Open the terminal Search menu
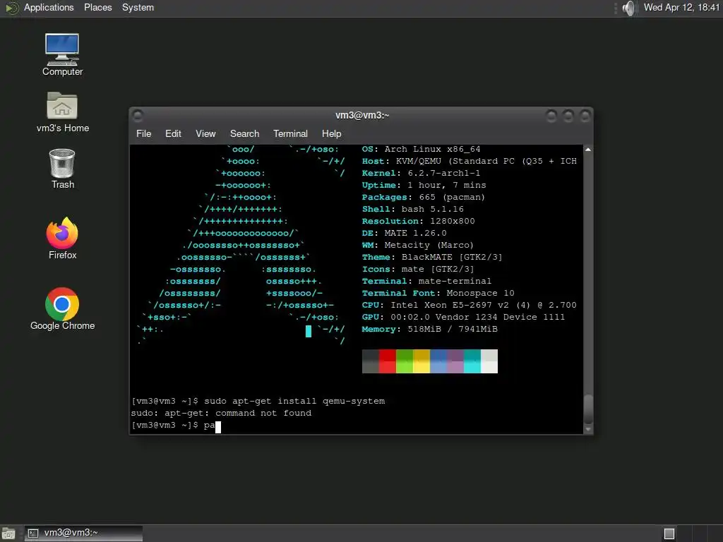723x542 pixels. 244,133
